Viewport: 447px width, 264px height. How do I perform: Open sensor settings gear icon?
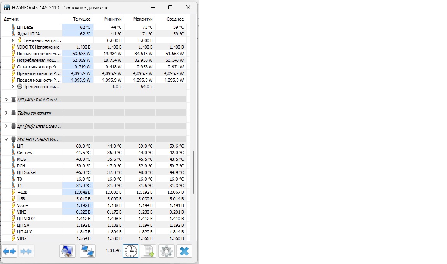(x=166, y=251)
